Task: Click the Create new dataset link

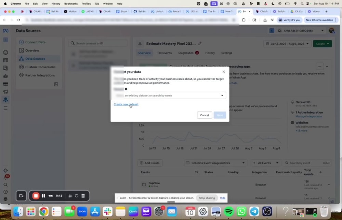Action: 126,104
